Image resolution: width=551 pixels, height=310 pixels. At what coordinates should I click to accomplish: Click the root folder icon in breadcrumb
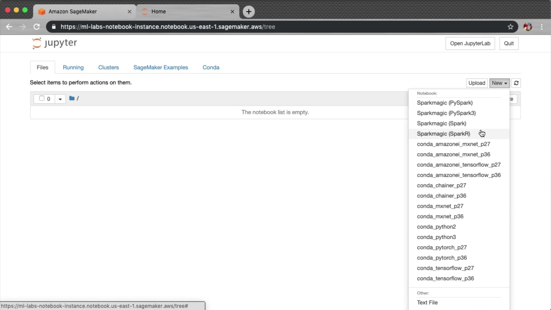72,98
